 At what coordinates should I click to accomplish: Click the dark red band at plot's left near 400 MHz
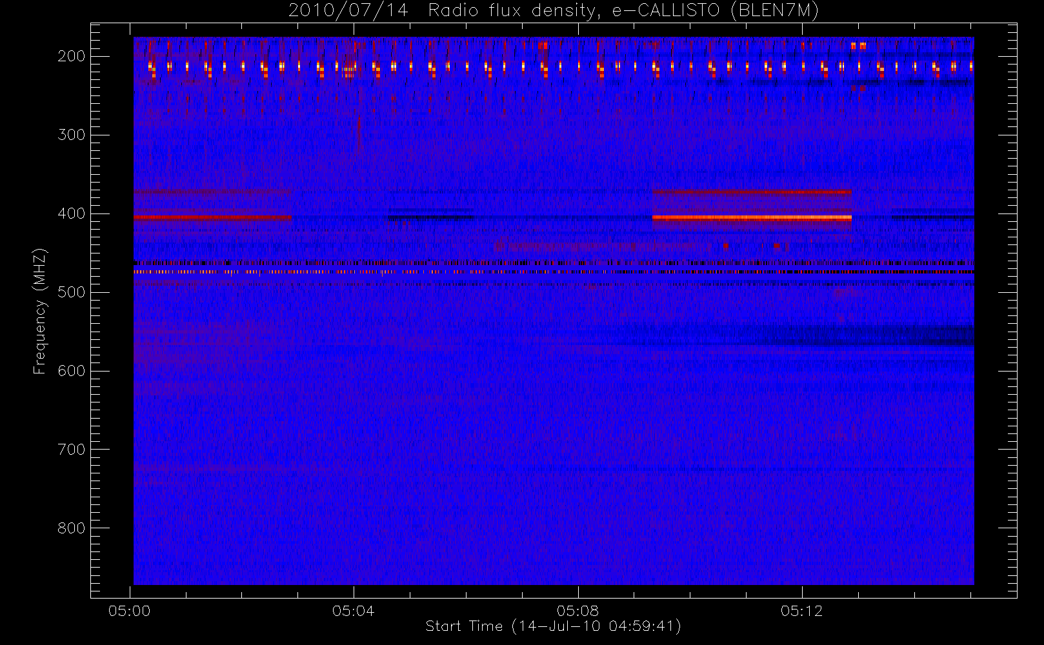212,218
